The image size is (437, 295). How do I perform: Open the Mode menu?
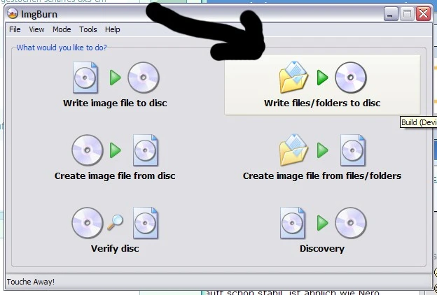pos(62,29)
